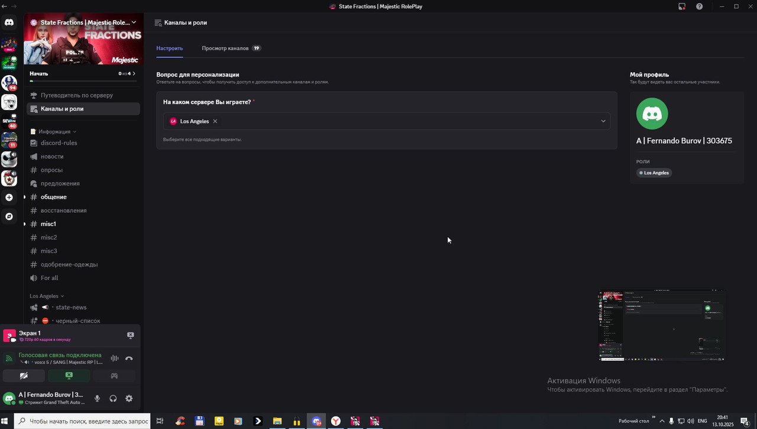
Task: Click Голосовая связь подключена status
Action: coord(60,355)
